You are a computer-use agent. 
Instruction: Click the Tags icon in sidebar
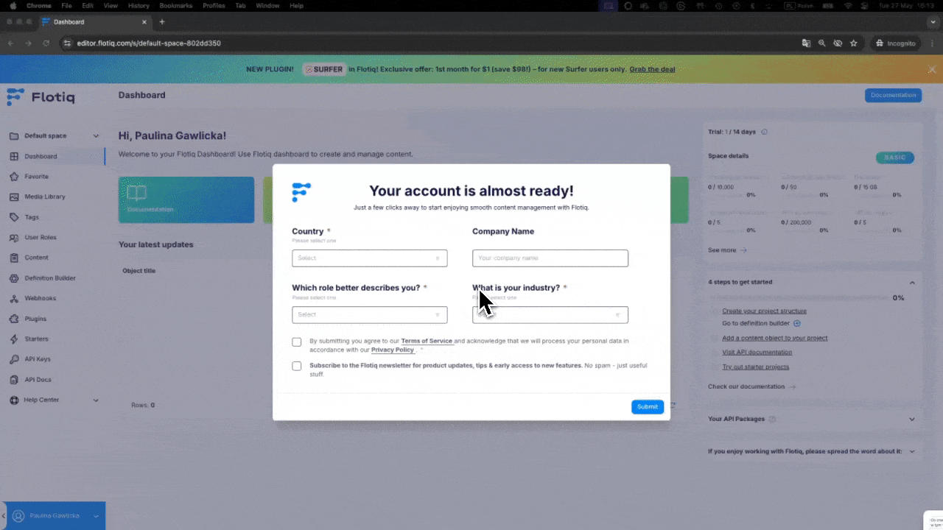14,217
